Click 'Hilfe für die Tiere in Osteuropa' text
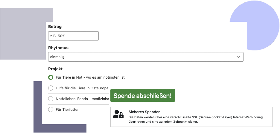Screen dimensions: 280x137 82,88
